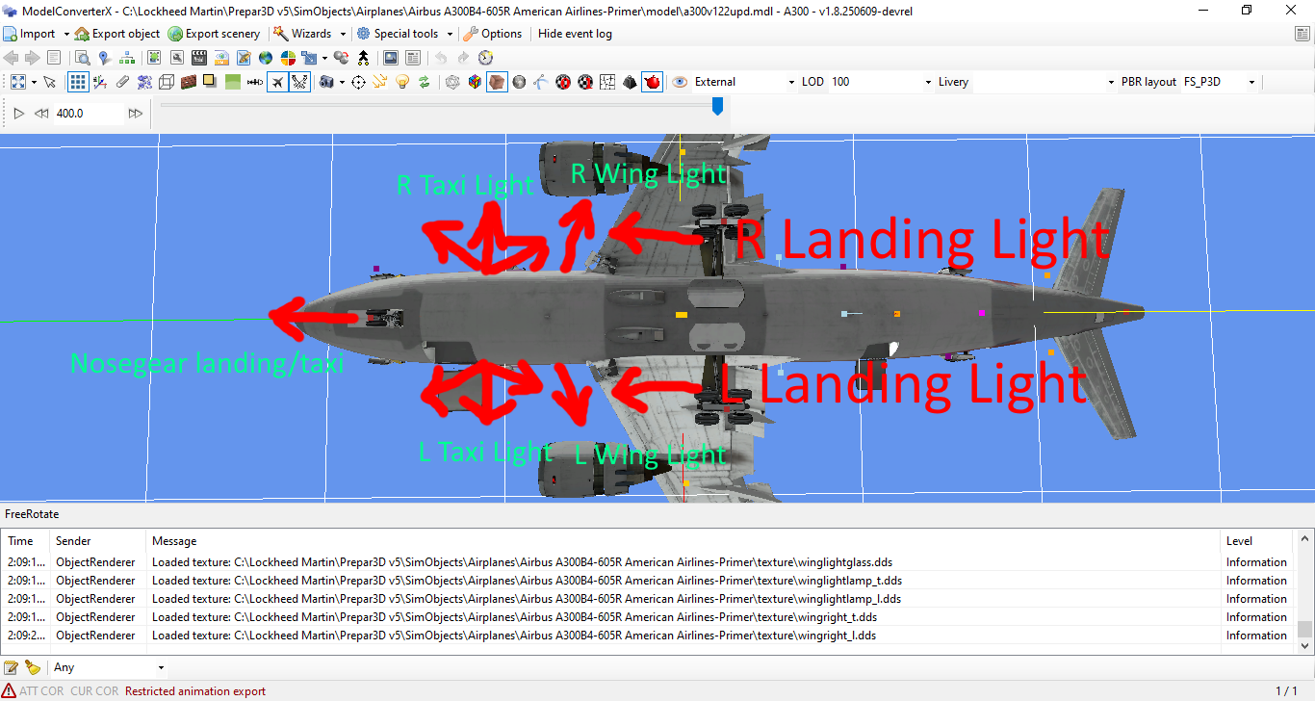The width and height of the screenshot is (1315, 701).
Task: Open the Wizards menu
Action: click(310, 34)
